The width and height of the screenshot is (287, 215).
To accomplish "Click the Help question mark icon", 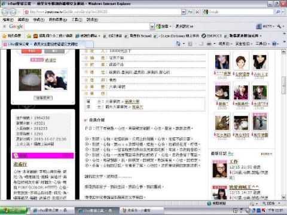I will point(274,44).
